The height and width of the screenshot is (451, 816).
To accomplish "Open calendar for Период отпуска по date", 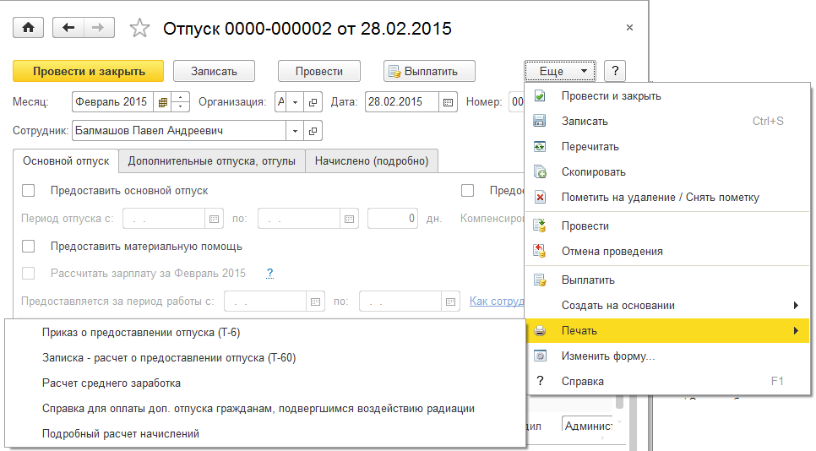I will coord(349,219).
